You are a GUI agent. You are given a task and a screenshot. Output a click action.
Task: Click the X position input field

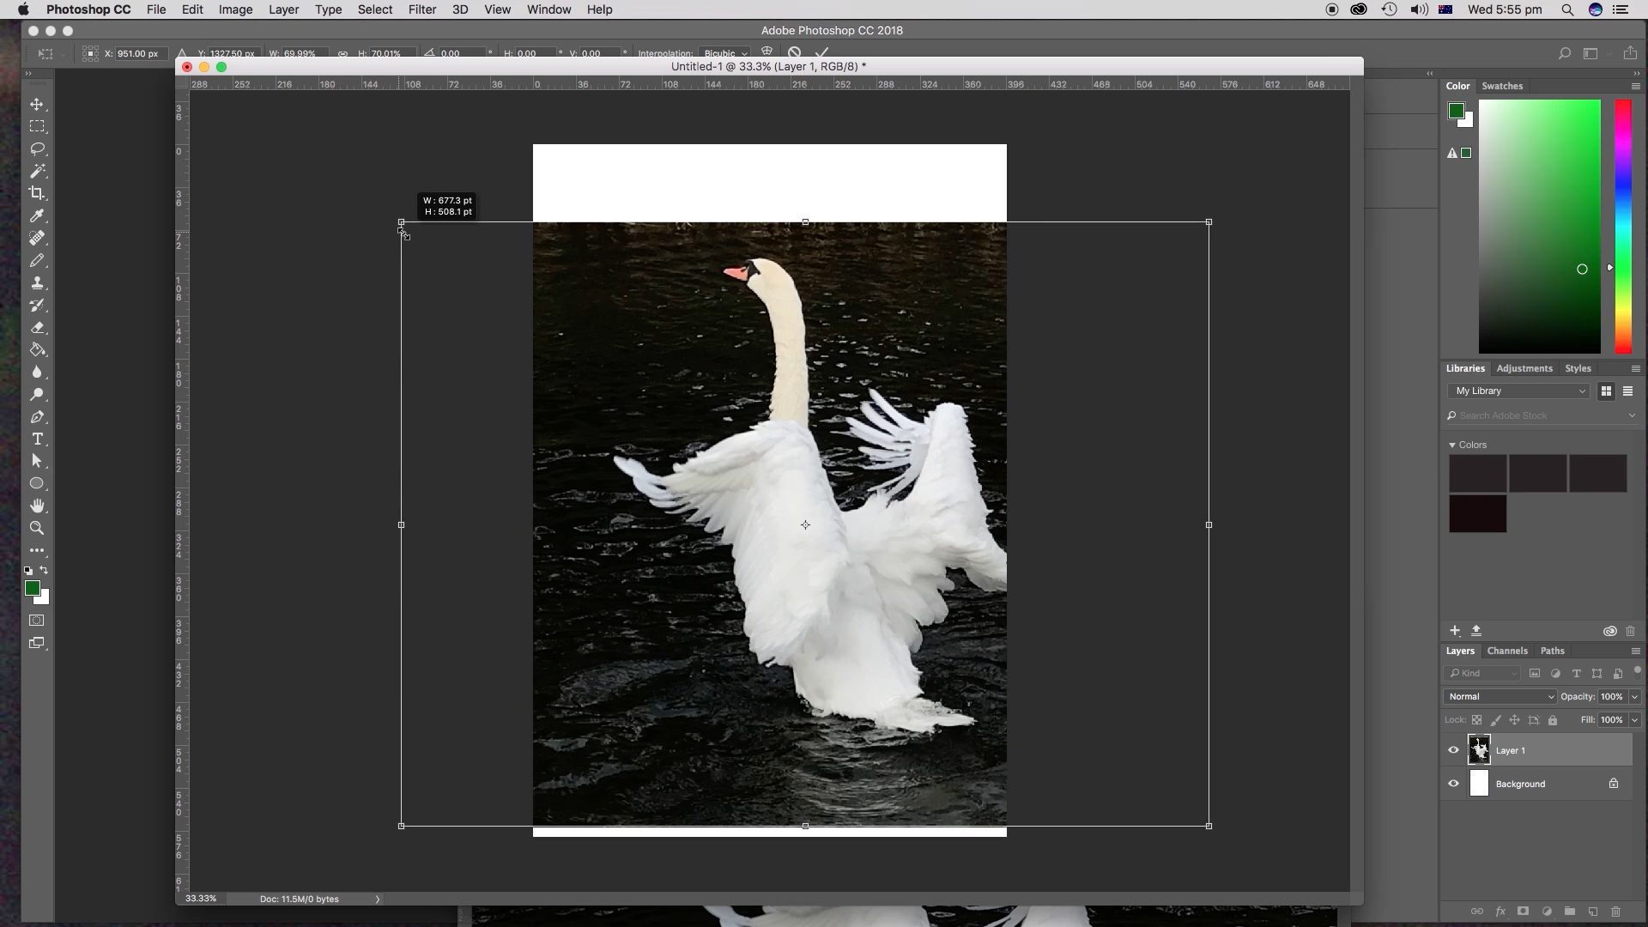click(137, 53)
